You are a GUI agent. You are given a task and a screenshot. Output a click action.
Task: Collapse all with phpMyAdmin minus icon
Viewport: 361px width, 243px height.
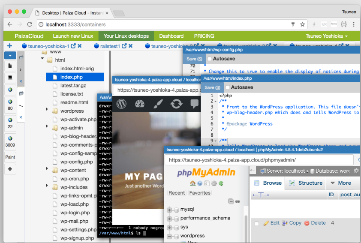click(231, 201)
